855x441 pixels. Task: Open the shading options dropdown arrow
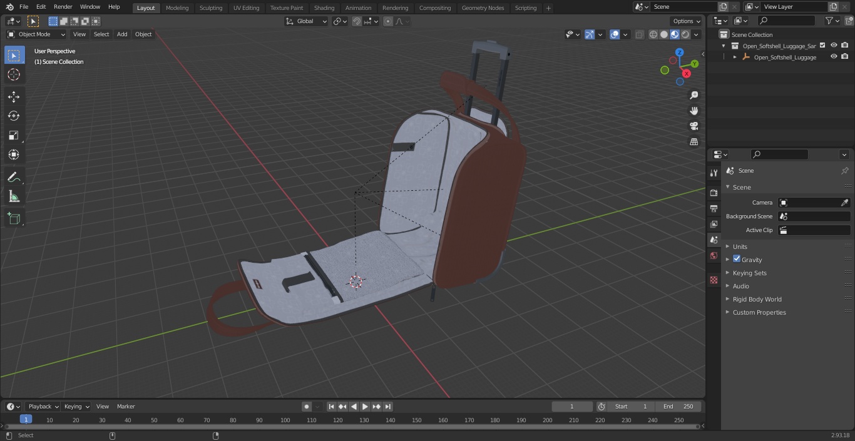tap(696, 34)
